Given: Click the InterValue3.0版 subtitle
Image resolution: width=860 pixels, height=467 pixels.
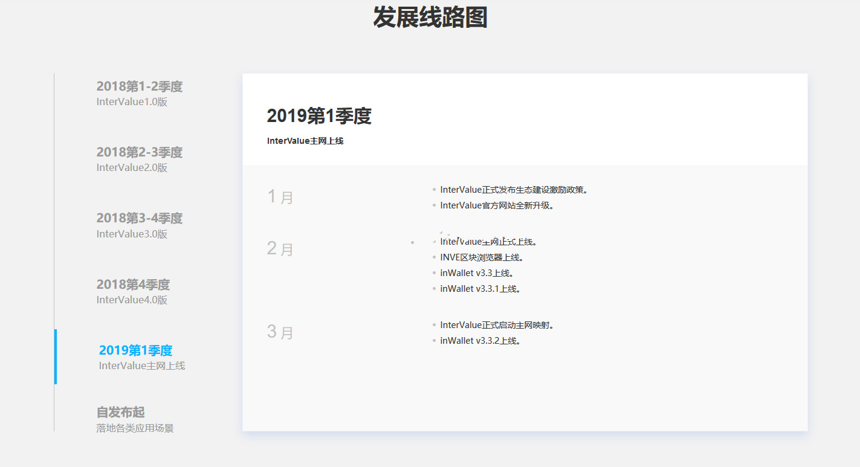Looking at the screenshot, I should (x=132, y=234).
